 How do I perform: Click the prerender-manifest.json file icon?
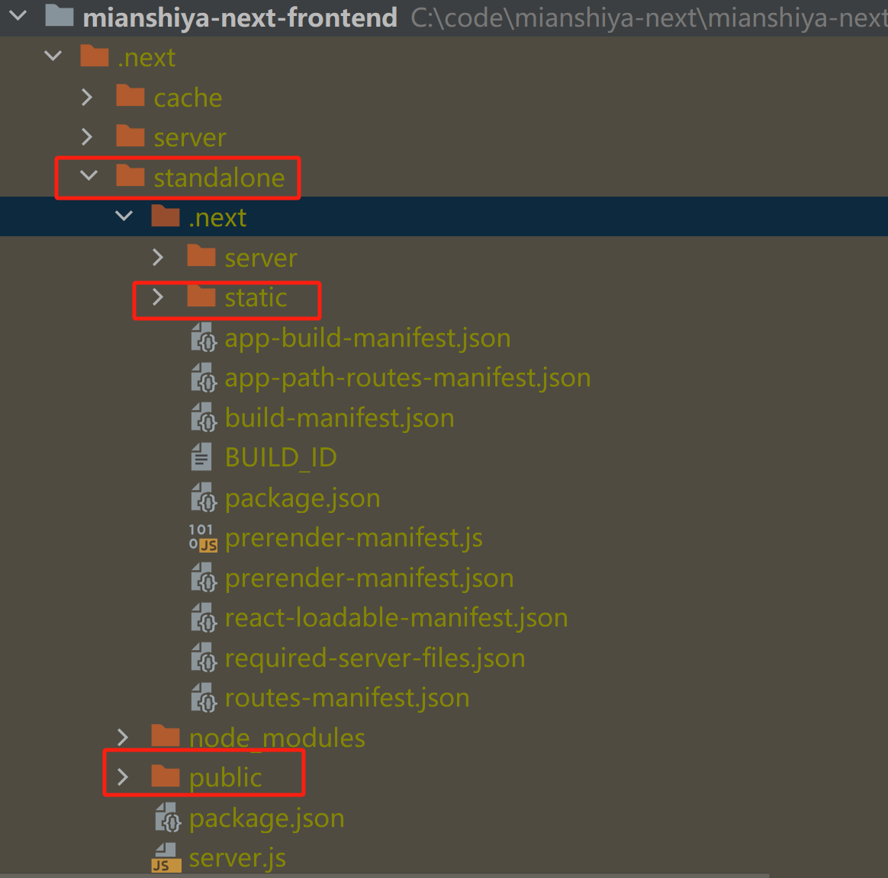[x=204, y=578]
